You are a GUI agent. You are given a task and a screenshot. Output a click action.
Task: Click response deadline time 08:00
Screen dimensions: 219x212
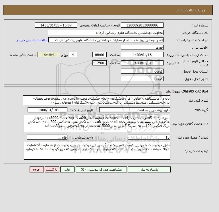100,55
